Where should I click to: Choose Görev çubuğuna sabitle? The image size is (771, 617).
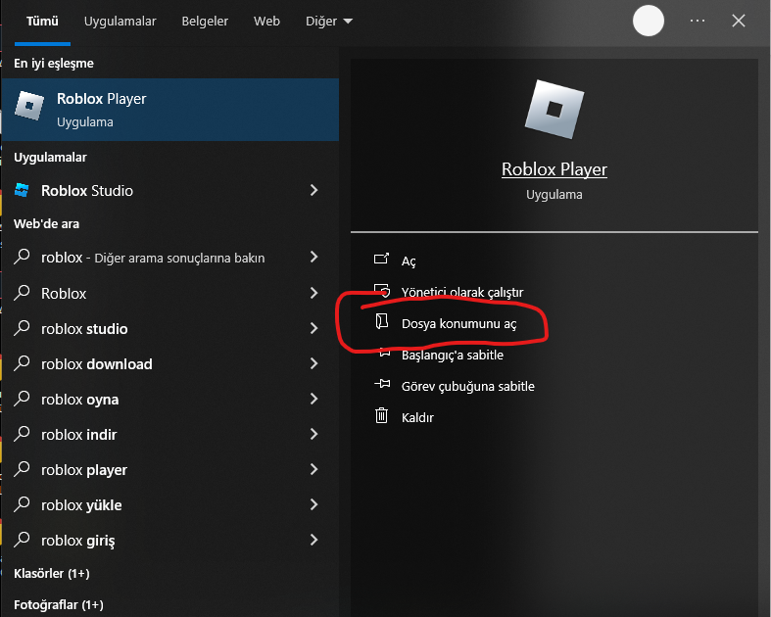[x=467, y=387]
